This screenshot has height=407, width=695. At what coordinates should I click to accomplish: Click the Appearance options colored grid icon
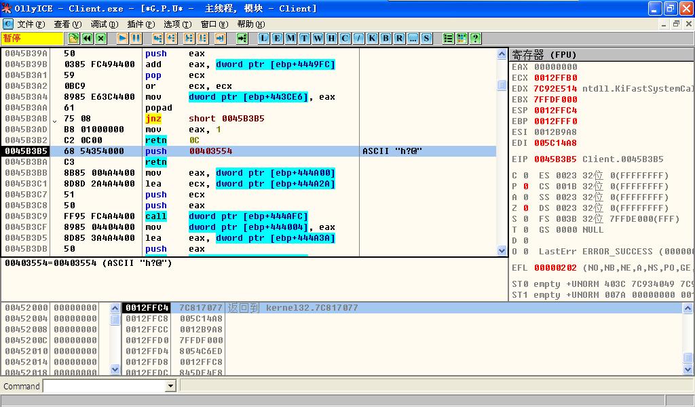tap(462, 39)
